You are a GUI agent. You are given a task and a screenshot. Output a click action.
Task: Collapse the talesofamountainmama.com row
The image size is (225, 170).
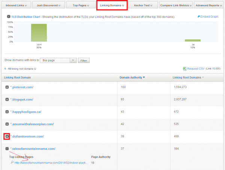point(7,149)
